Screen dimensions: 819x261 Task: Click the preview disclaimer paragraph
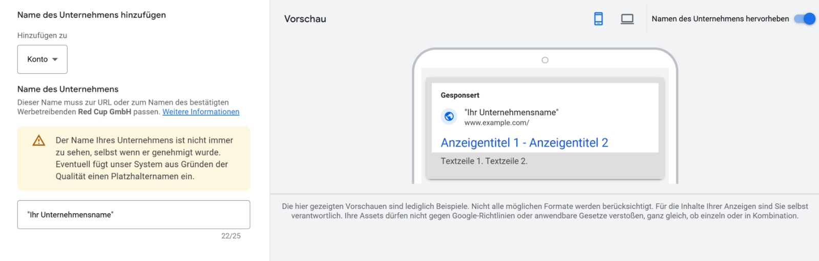click(545, 211)
